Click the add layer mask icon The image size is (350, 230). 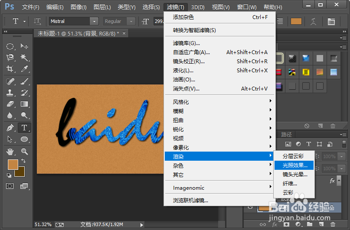point(286,224)
